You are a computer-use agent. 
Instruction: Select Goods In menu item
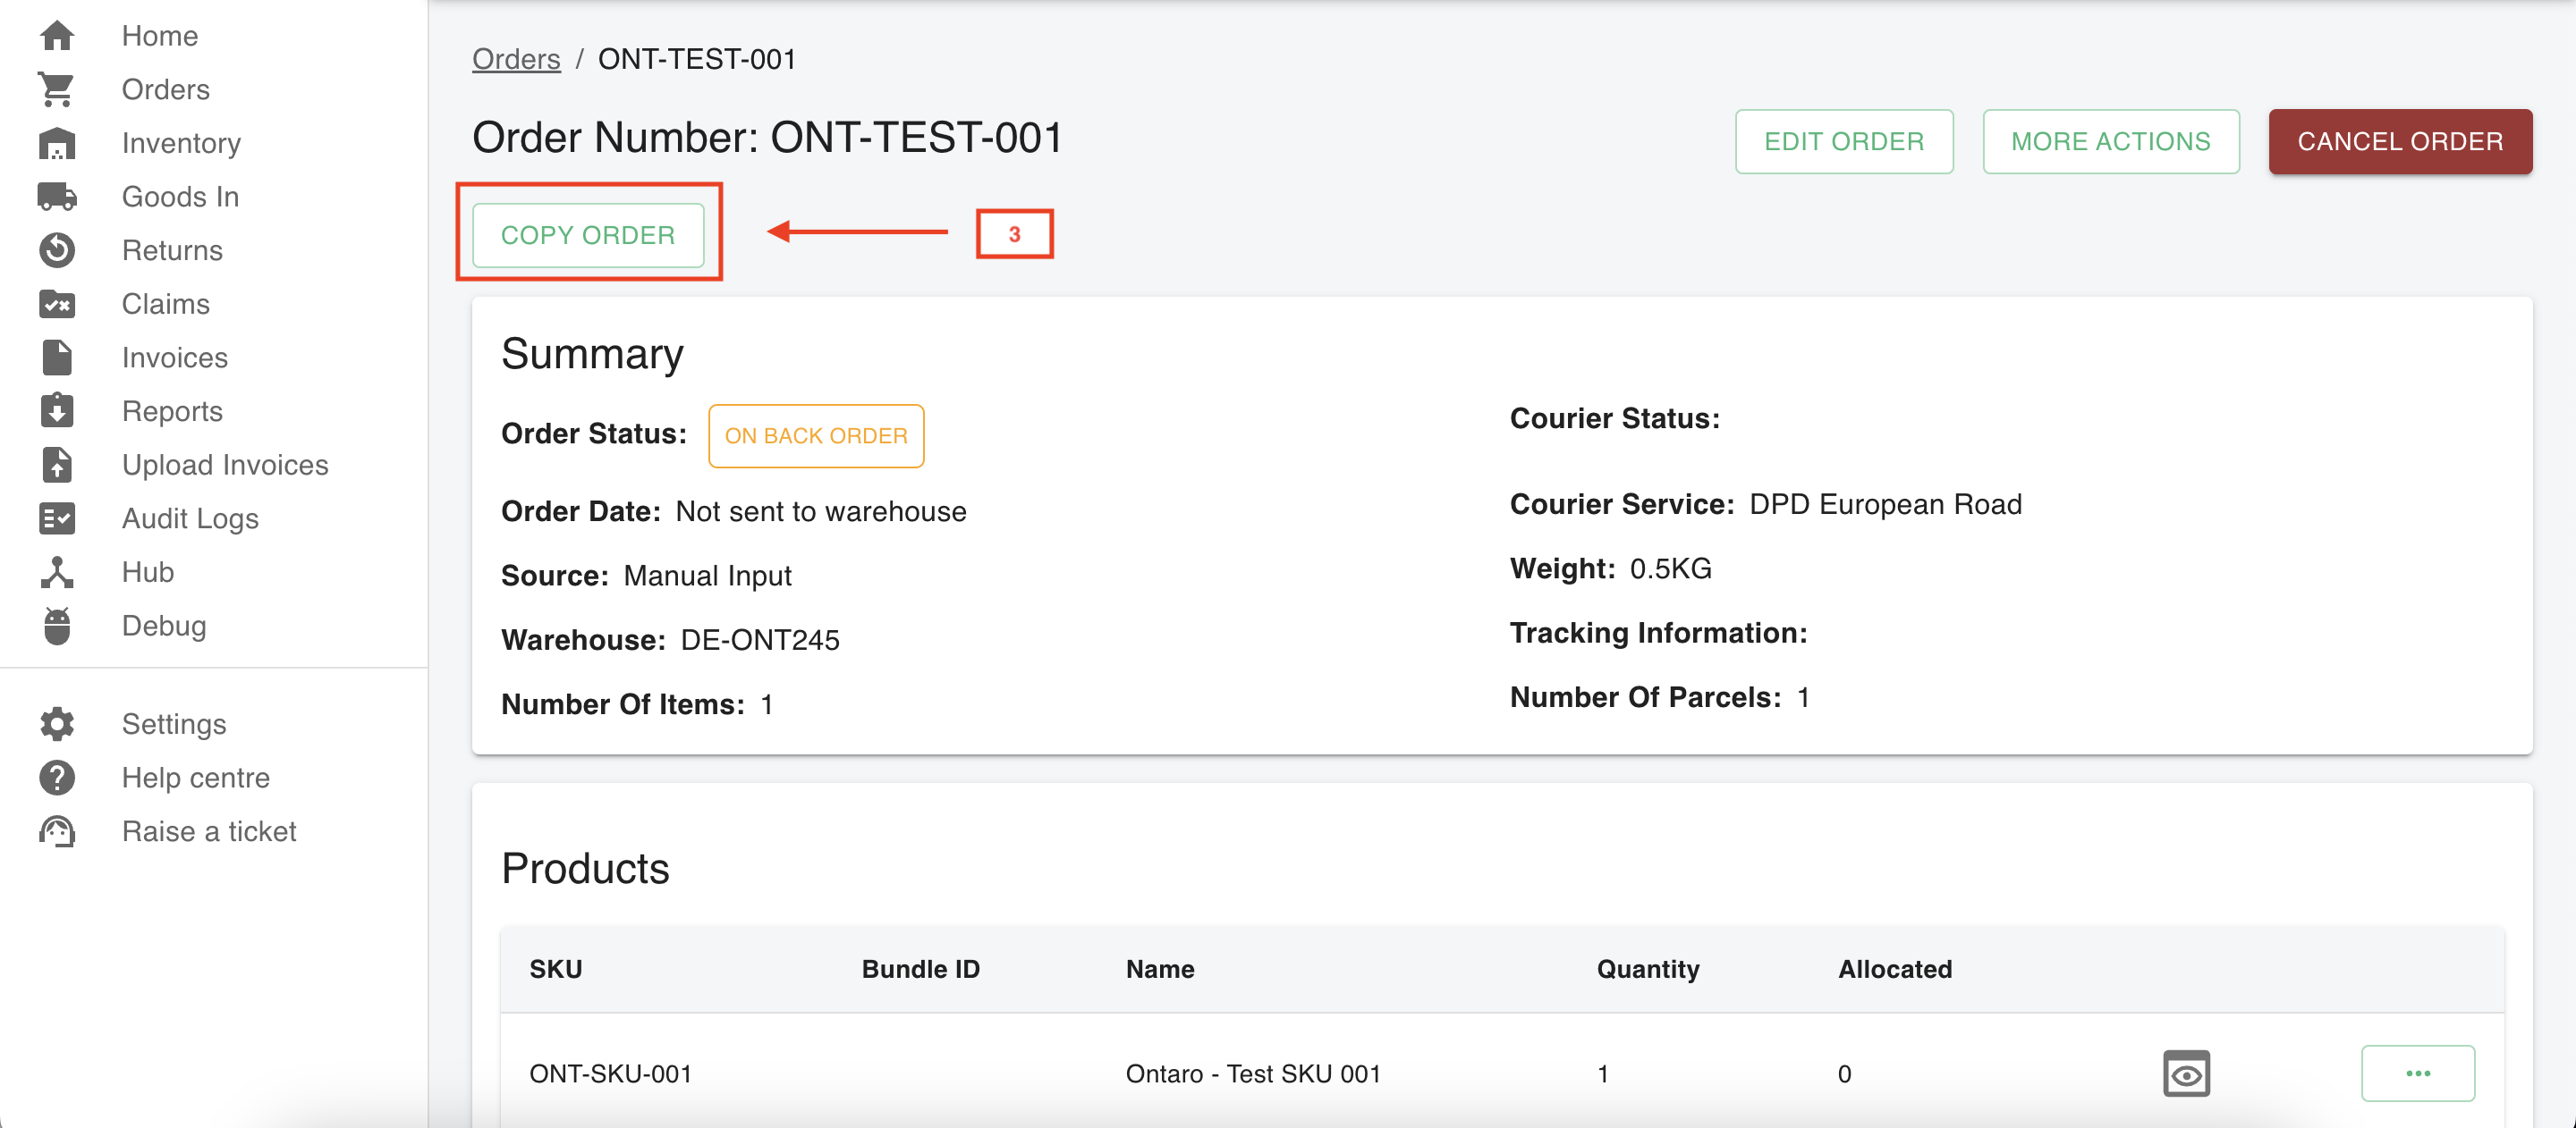click(180, 197)
